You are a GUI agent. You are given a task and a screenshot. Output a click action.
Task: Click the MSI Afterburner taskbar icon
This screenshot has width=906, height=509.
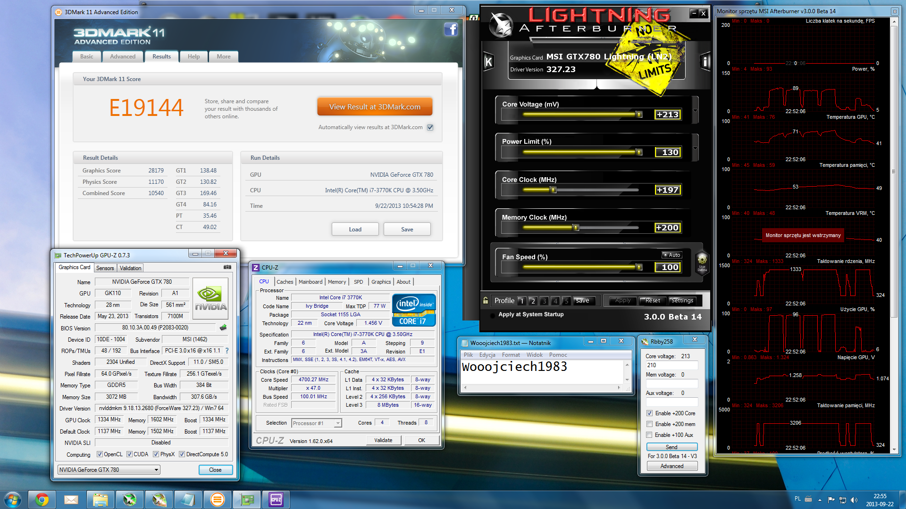[130, 500]
